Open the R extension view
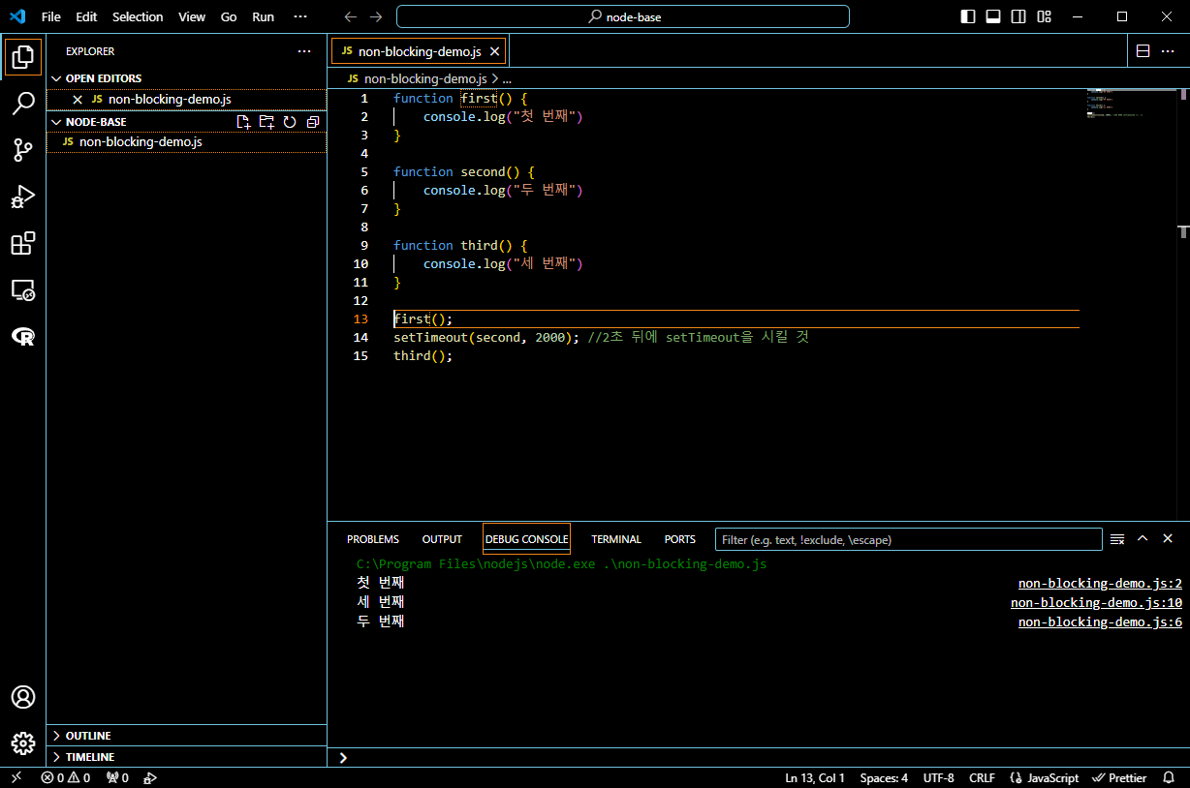Viewport: 1190px width, 788px height. [x=23, y=336]
